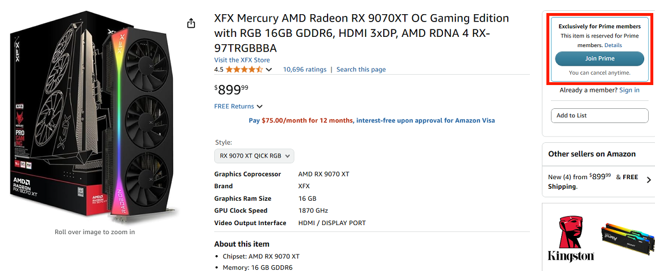Click the Sign in link

pyautogui.click(x=629, y=90)
